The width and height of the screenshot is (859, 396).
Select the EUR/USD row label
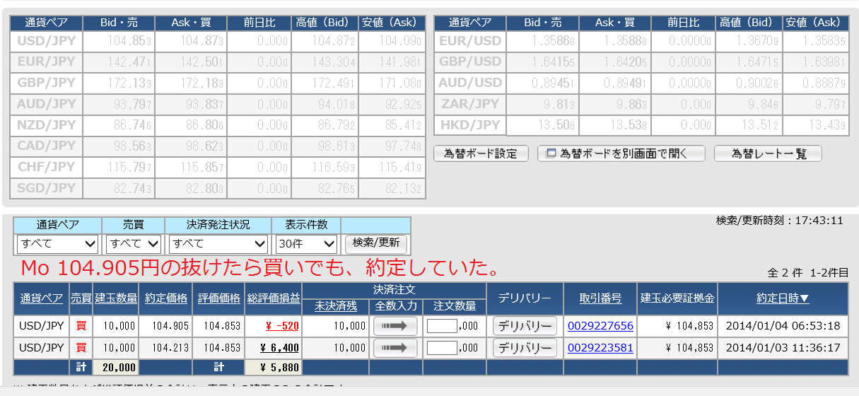pyautogui.click(x=470, y=41)
